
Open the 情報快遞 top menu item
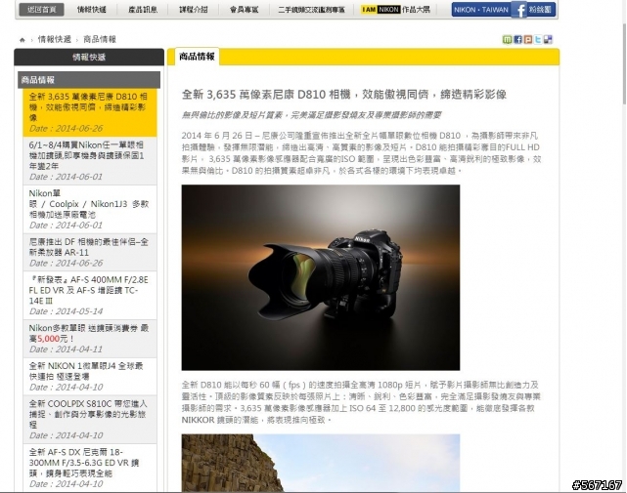click(x=92, y=10)
